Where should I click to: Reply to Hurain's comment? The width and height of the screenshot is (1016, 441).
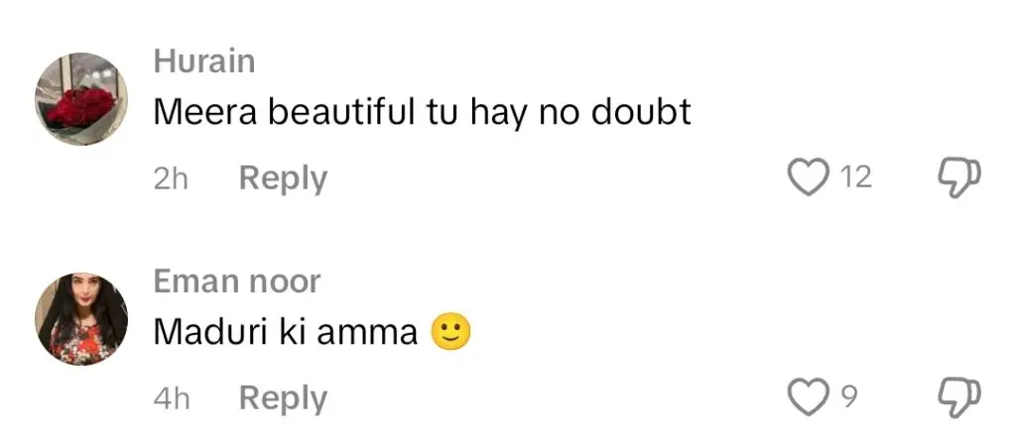pyautogui.click(x=283, y=178)
